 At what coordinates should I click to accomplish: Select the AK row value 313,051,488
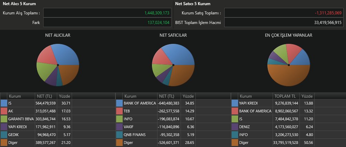[x=45, y=111]
